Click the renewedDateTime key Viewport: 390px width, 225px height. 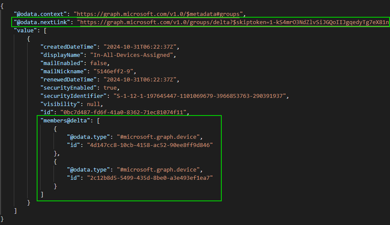pyautogui.click(x=69, y=80)
